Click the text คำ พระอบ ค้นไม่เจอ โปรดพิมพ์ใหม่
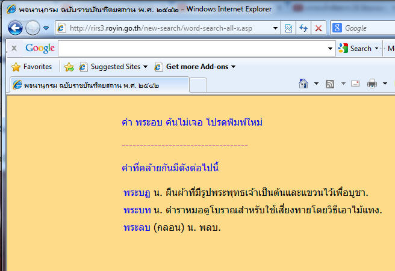 192,123
